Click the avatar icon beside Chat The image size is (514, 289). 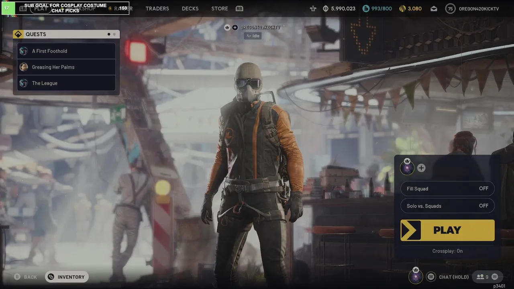pyautogui.click(x=416, y=276)
